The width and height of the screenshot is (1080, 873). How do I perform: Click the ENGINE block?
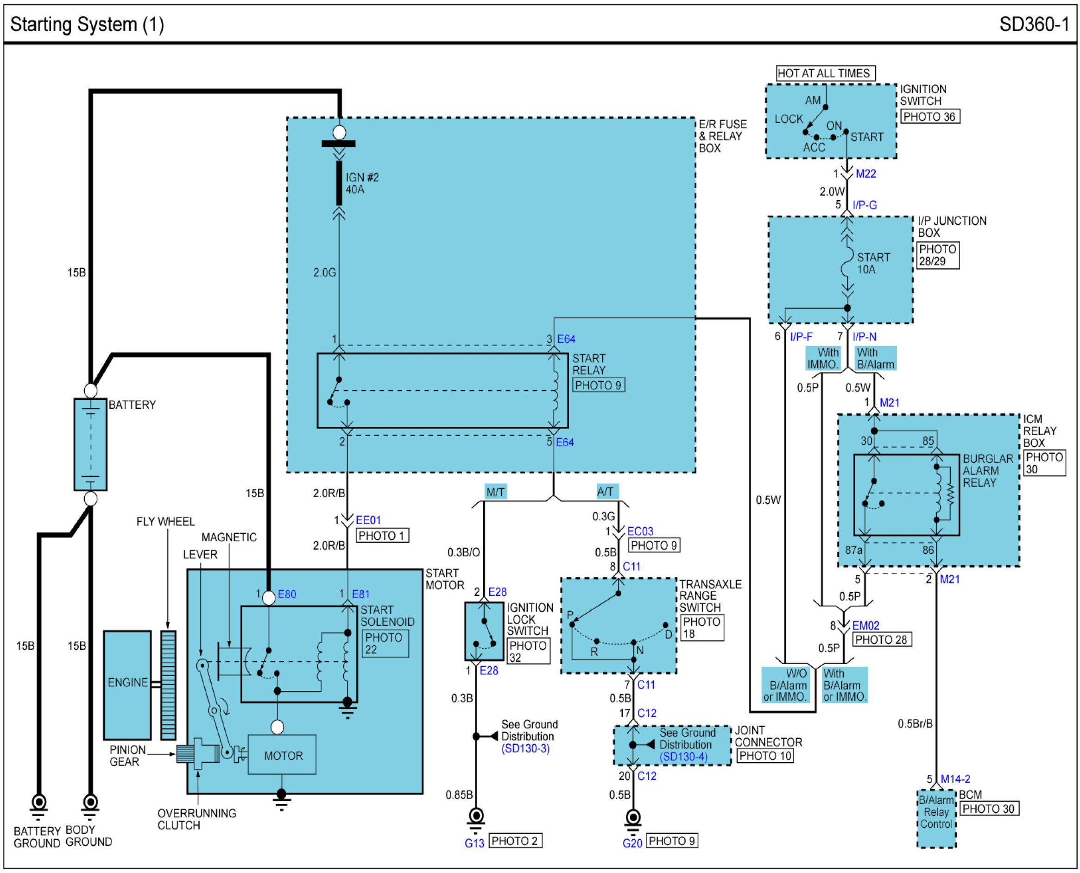tap(127, 684)
